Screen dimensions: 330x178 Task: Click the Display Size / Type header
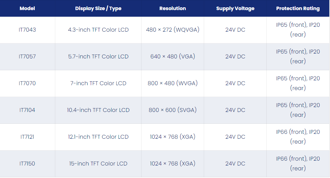[x=98, y=8]
